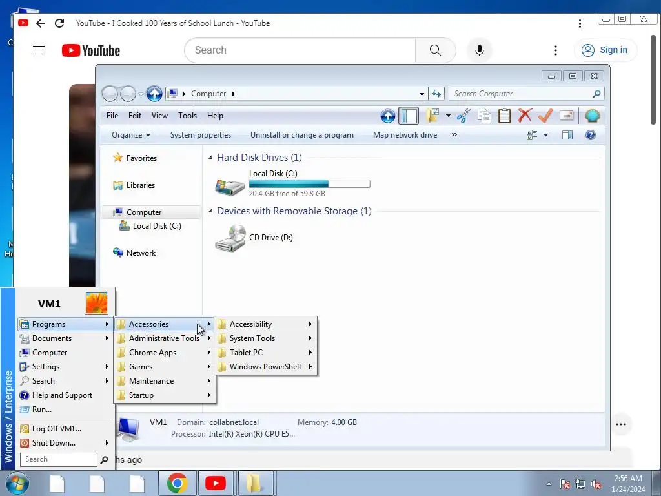Click the Up button in the Classic Shell toolbar

[387, 116]
